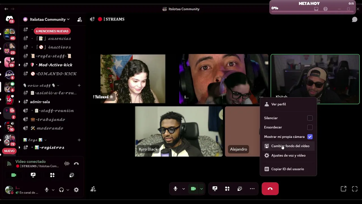362x204 pixels.
Task: Open options on the middle video tile
Action: point(261,97)
